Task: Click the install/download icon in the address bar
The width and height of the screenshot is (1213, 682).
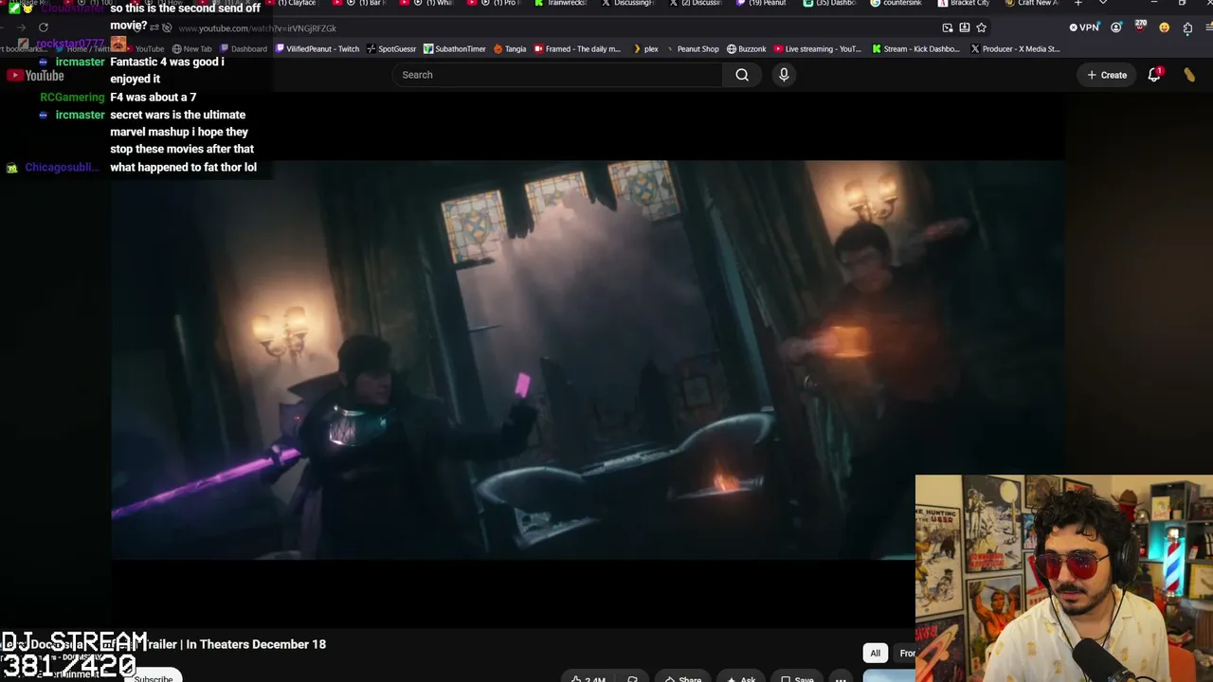Action: [x=965, y=27]
